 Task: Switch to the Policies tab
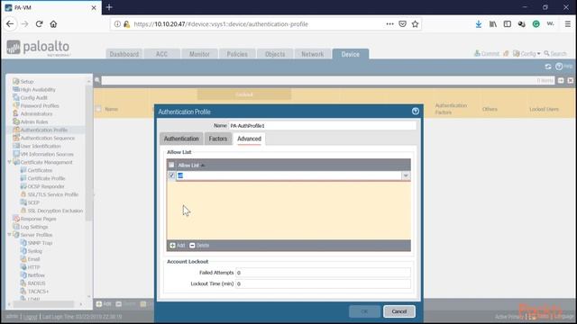[237, 54]
